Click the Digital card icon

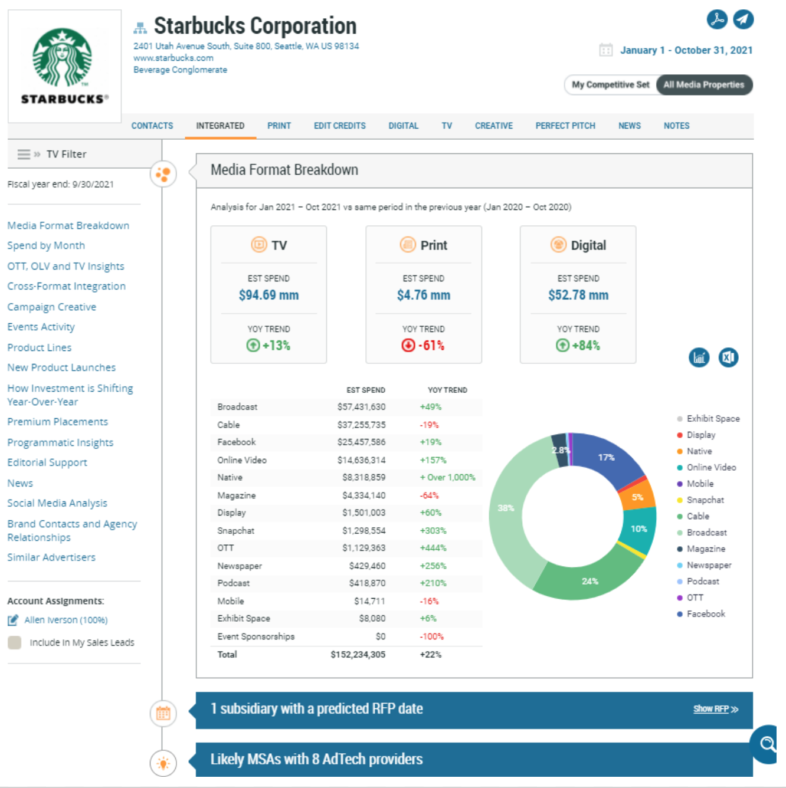tap(558, 244)
